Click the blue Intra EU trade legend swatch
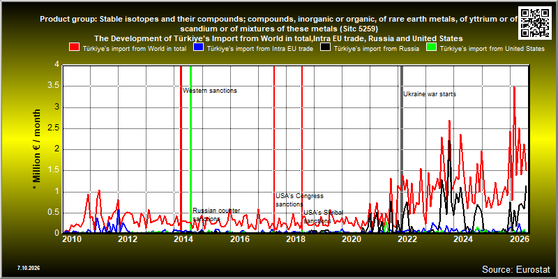Viewport: 558px width, 279px height. (x=198, y=47)
